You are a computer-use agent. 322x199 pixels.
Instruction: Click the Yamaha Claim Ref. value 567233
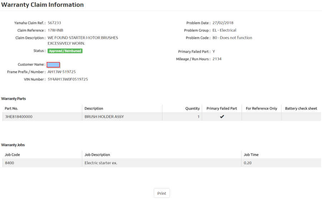point(54,23)
